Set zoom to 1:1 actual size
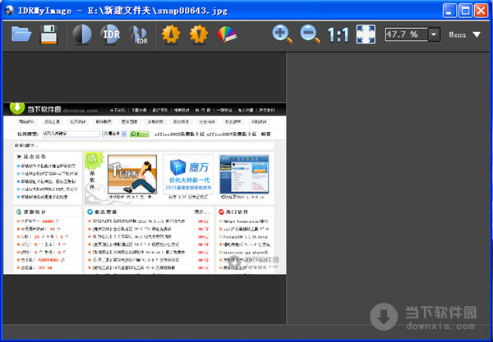 tap(338, 34)
